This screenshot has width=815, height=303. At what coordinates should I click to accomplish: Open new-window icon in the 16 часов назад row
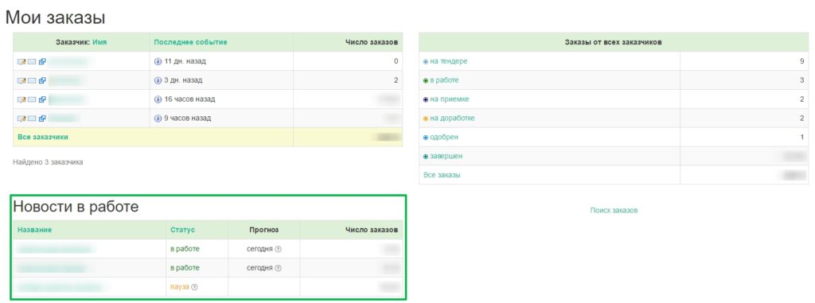coord(43,99)
